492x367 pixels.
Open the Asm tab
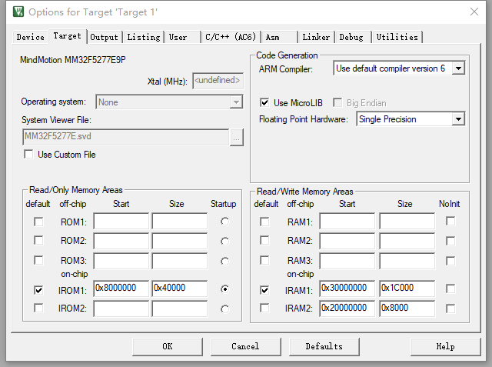279,37
